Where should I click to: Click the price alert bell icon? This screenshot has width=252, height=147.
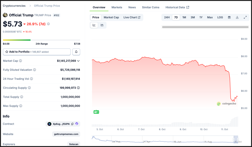click(76, 52)
